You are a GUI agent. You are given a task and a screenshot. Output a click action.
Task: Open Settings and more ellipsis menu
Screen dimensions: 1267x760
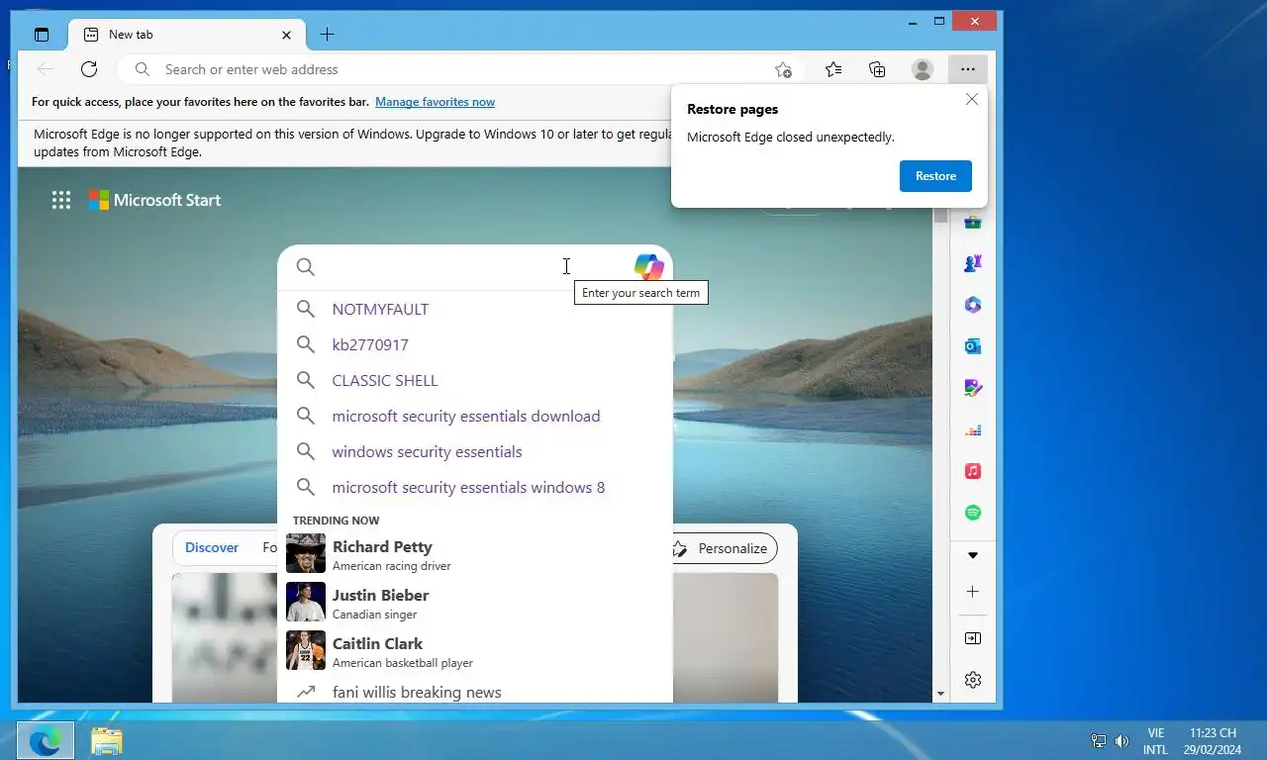coord(967,69)
